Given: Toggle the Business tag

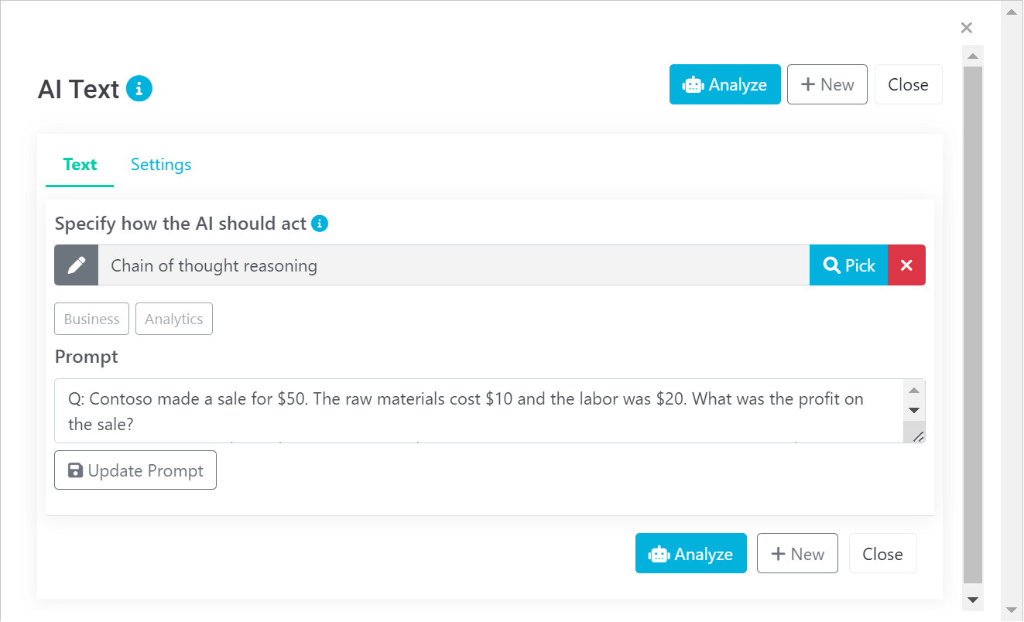Looking at the screenshot, I should [x=91, y=319].
